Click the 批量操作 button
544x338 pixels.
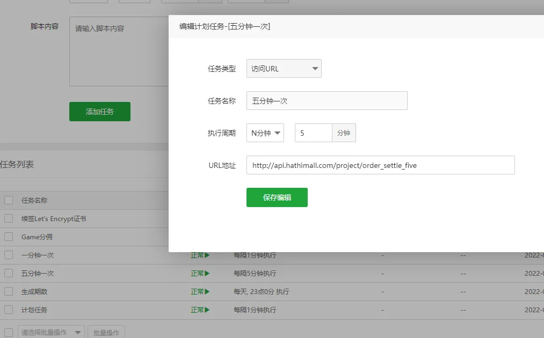click(106, 332)
